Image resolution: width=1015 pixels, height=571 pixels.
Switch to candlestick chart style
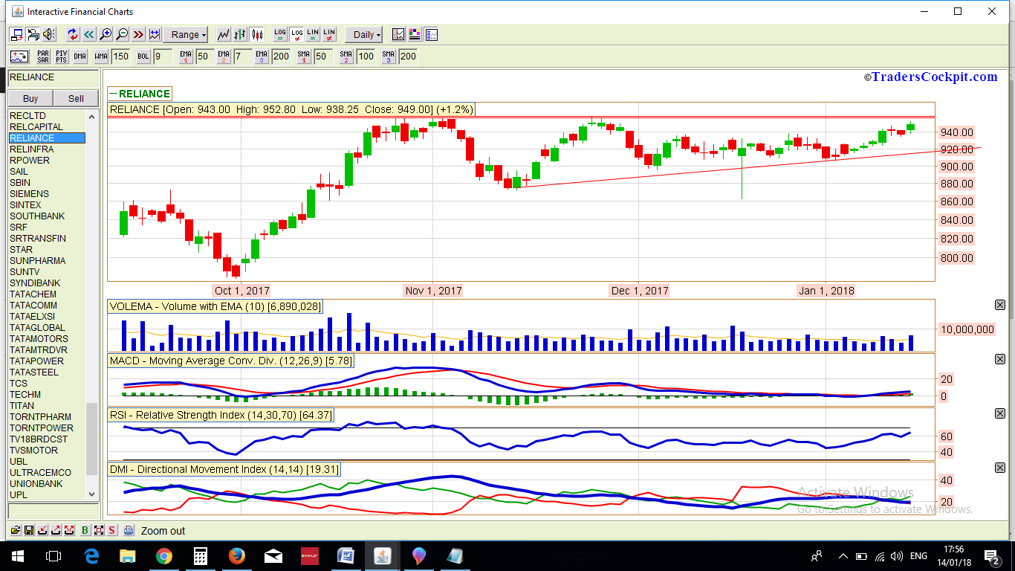257,34
